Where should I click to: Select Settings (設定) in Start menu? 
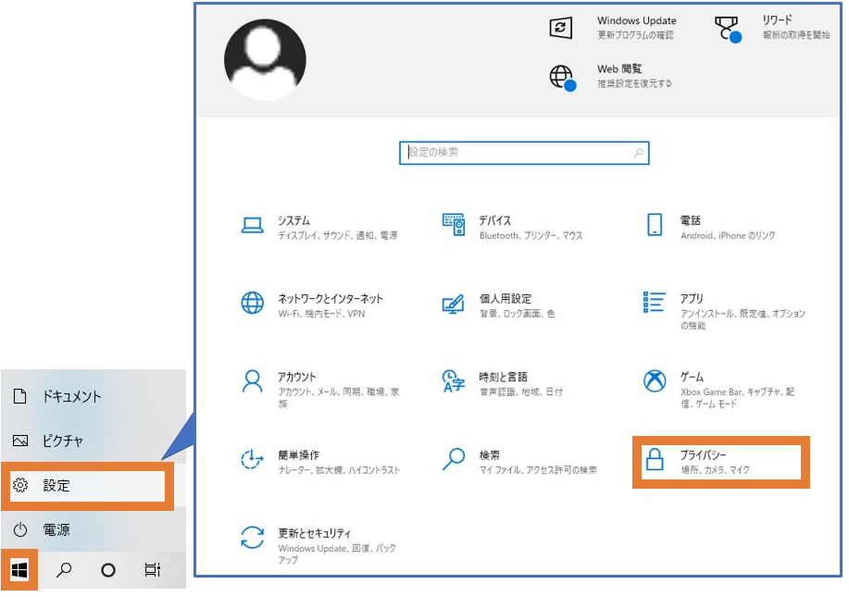[x=56, y=485]
